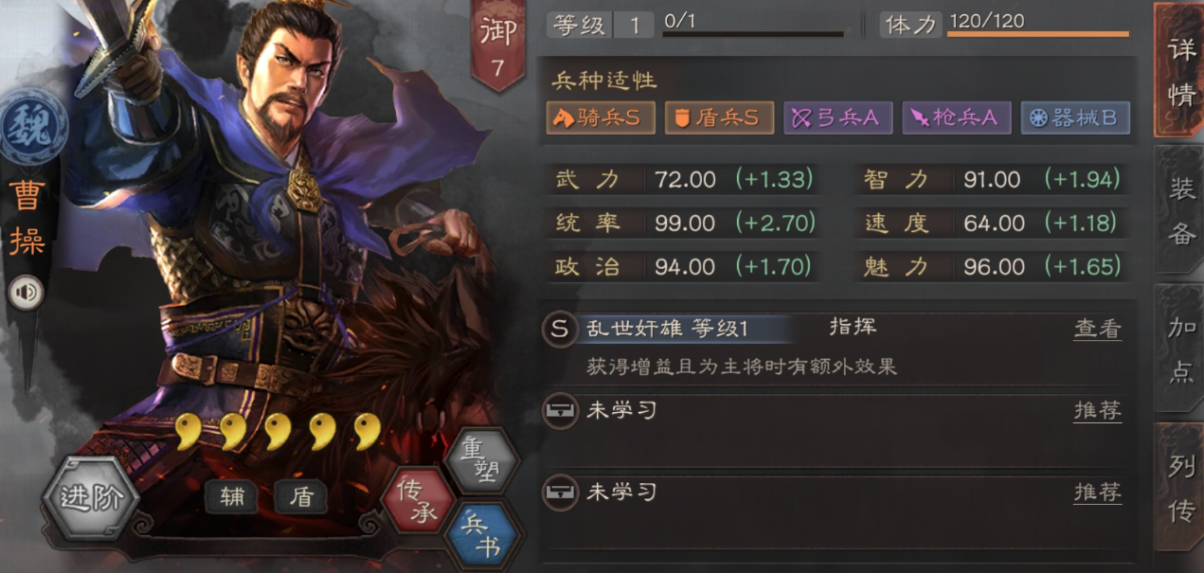Screen dimensions: 1204x573
Task: Select the 弓兵A troop aptitude
Action: point(837,117)
